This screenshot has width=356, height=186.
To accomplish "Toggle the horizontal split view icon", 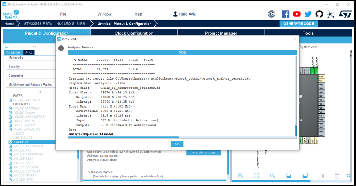I will pyautogui.click(x=337, y=176).
